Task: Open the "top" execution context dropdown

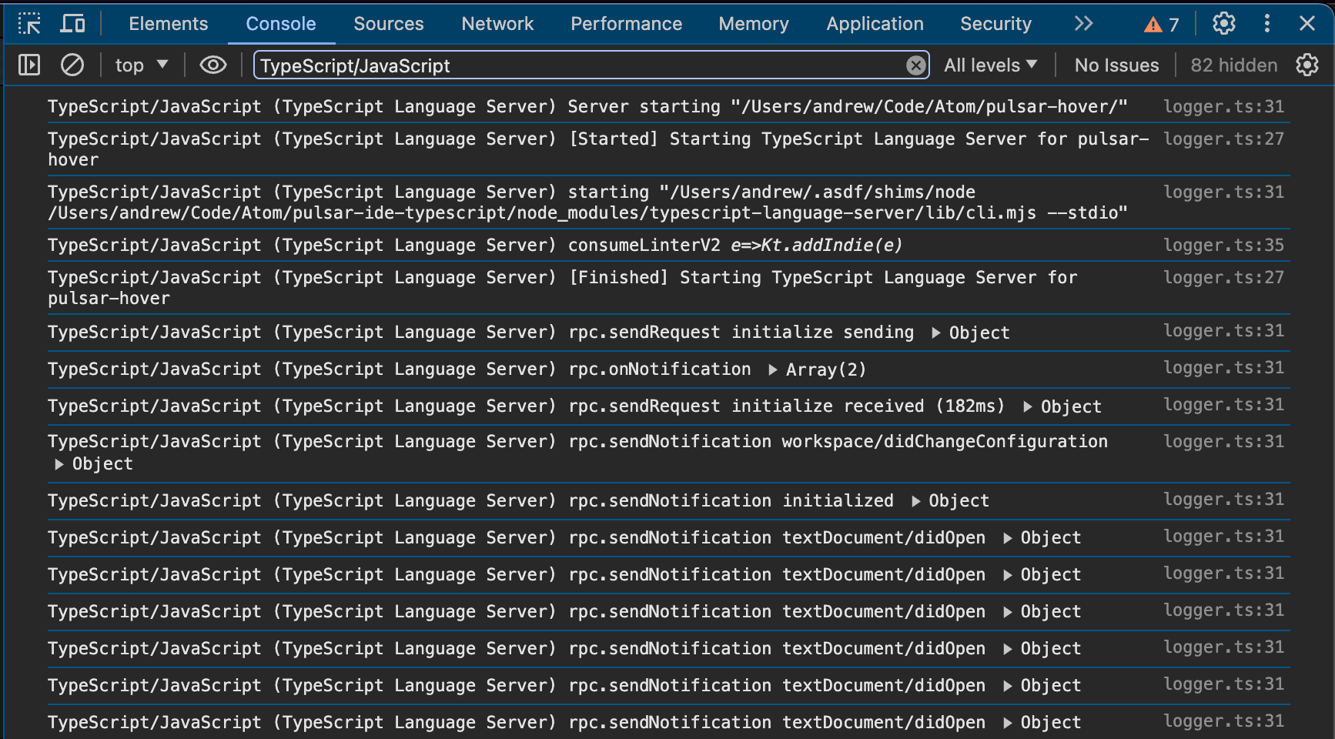Action: click(x=141, y=65)
